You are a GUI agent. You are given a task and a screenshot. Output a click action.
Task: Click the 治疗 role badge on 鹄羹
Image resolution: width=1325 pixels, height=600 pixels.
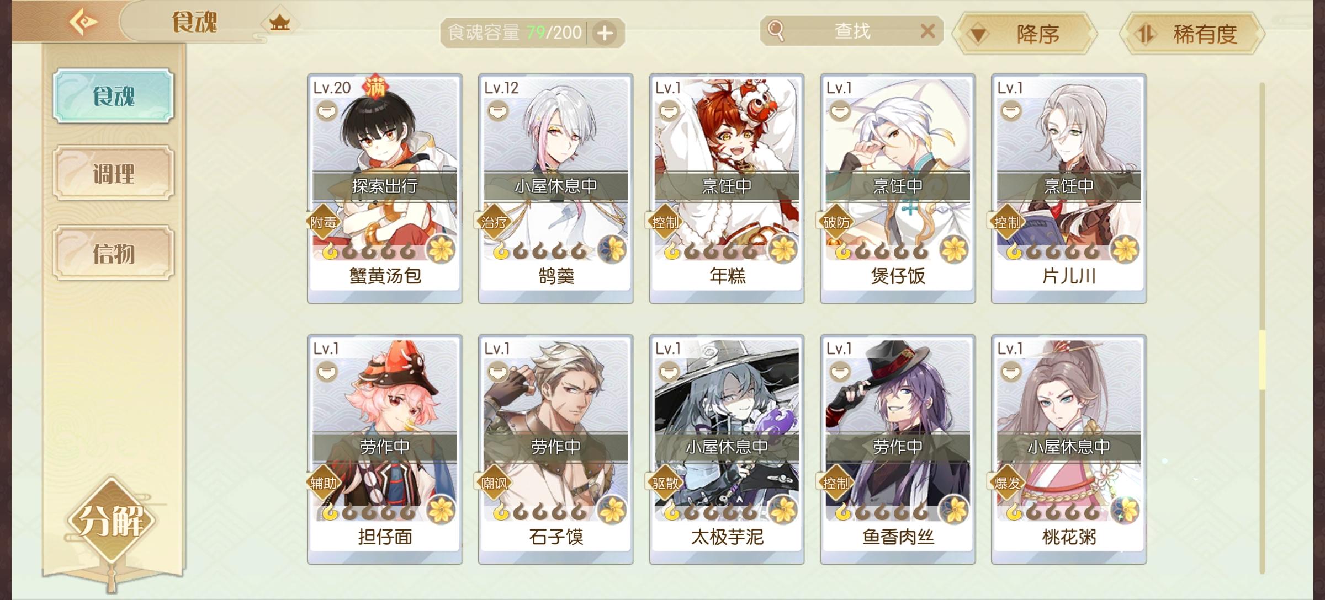point(494,222)
